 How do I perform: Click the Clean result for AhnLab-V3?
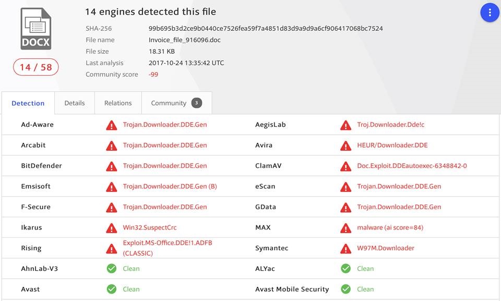tap(132, 269)
